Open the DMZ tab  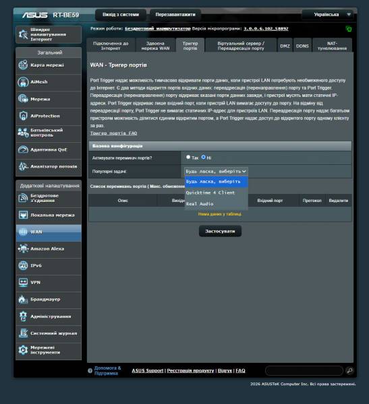point(285,46)
